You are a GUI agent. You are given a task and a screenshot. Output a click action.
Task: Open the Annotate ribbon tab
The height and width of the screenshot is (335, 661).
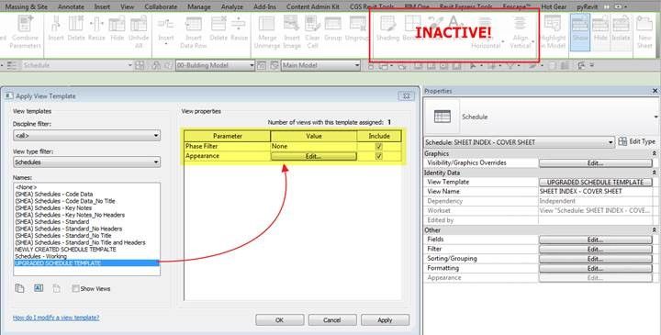point(71,6)
